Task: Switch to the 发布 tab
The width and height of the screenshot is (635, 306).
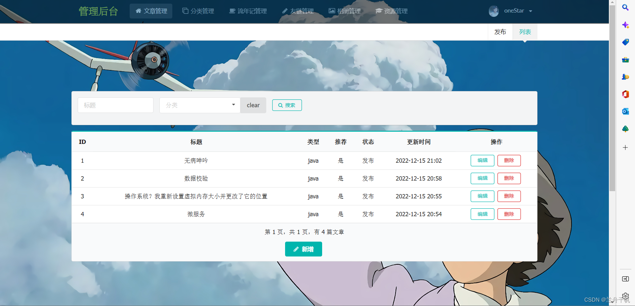Action: [x=500, y=32]
